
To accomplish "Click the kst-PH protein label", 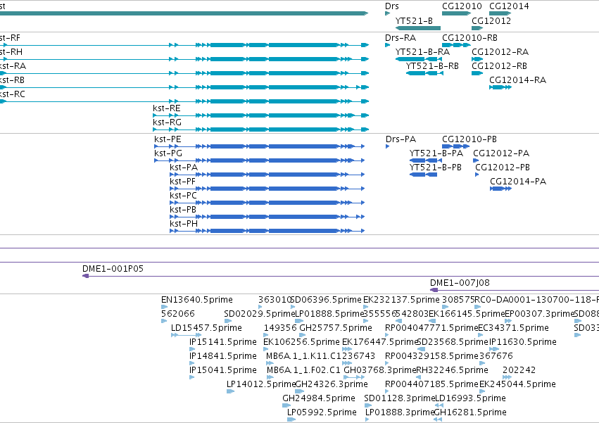I will [x=184, y=224].
